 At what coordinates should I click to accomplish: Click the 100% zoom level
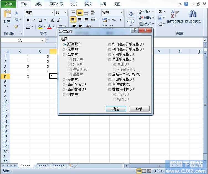click(x=159, y=171)
